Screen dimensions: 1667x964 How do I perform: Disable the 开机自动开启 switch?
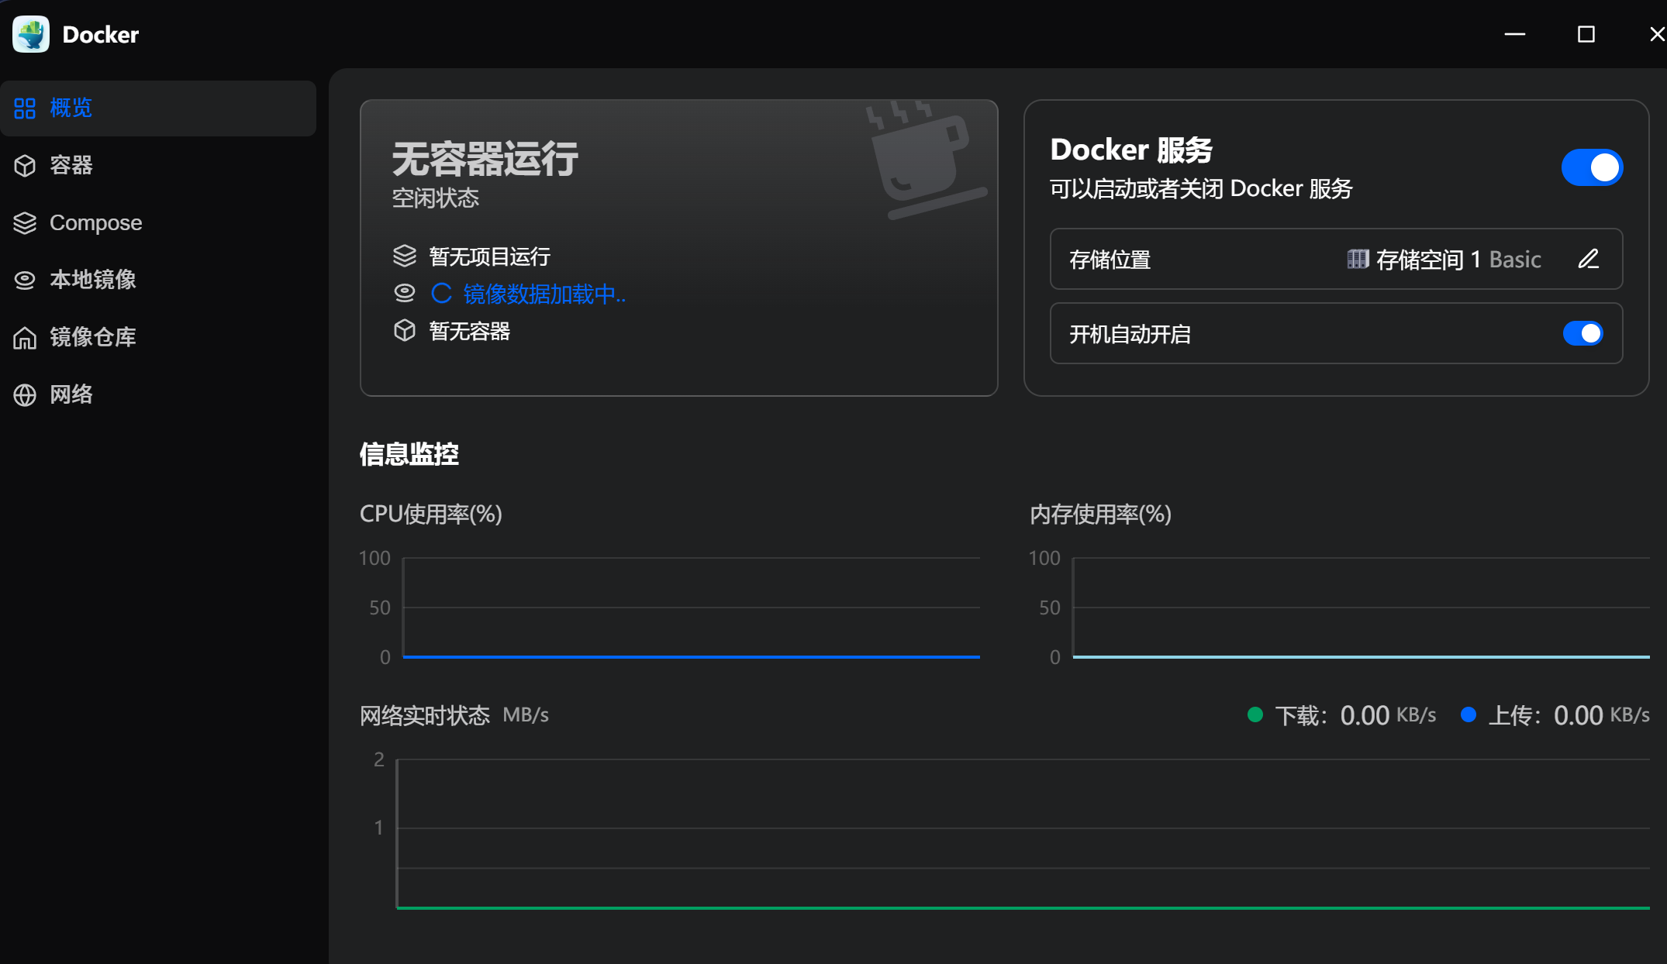(1582, 334)
